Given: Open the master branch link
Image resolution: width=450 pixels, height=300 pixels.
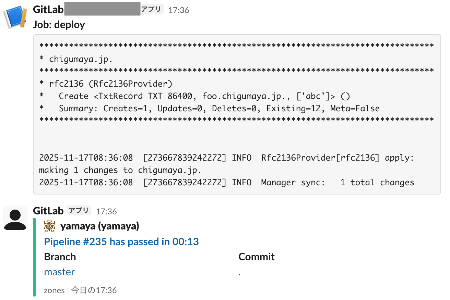Looking at the screenshot, I should [x=59, y=272].
